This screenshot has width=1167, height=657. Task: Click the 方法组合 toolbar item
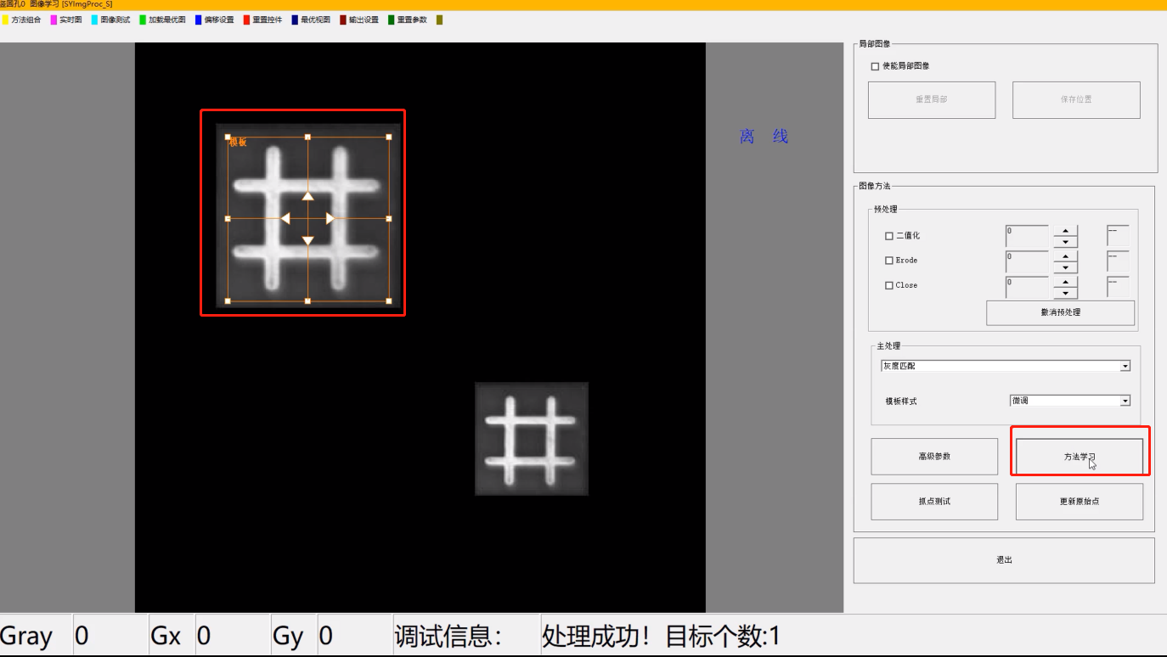point(25,20)
